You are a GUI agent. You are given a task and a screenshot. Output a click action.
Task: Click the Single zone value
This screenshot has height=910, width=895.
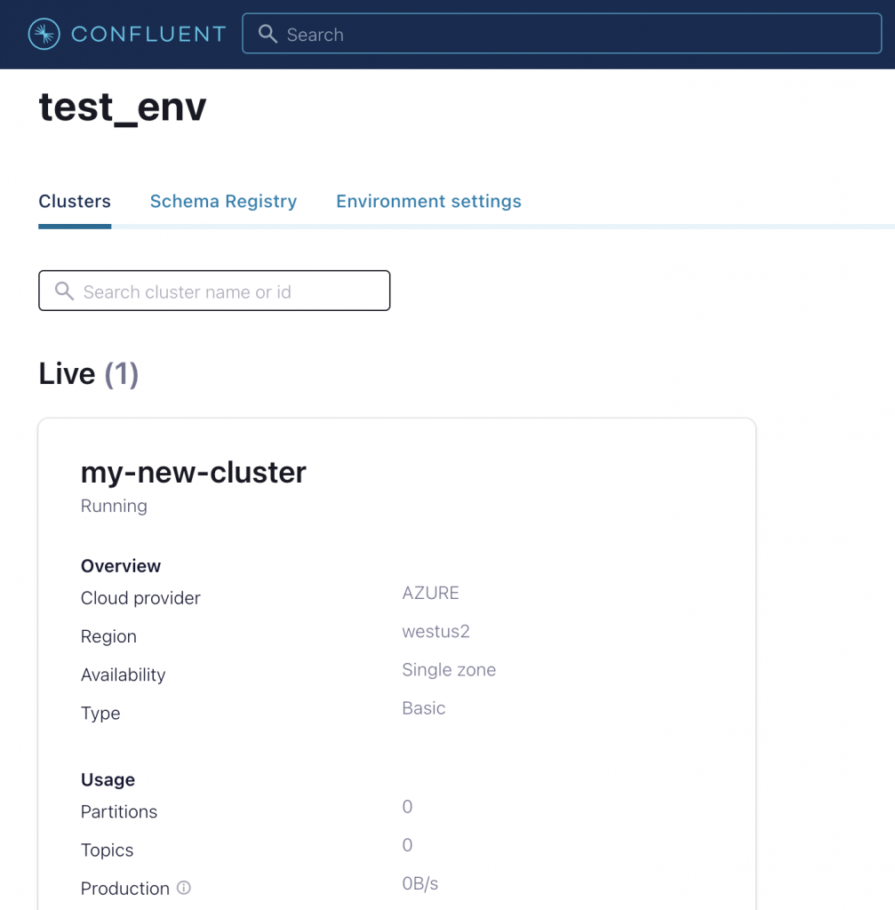(449, 670)
